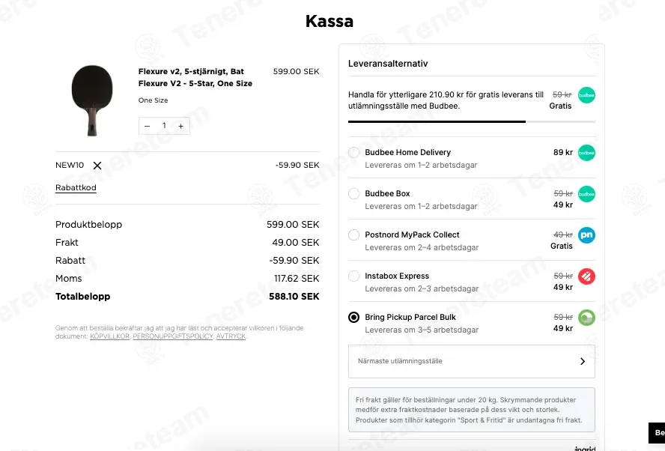Click the green Bring logo icon
The image size is (665, 451).
click(x=586, y=318)
